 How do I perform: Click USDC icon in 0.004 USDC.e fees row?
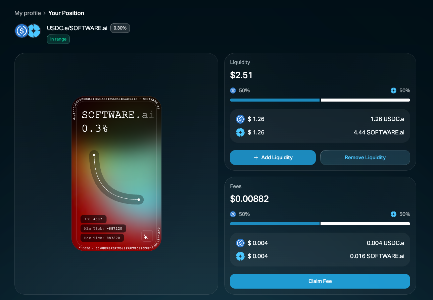(240, 243)
